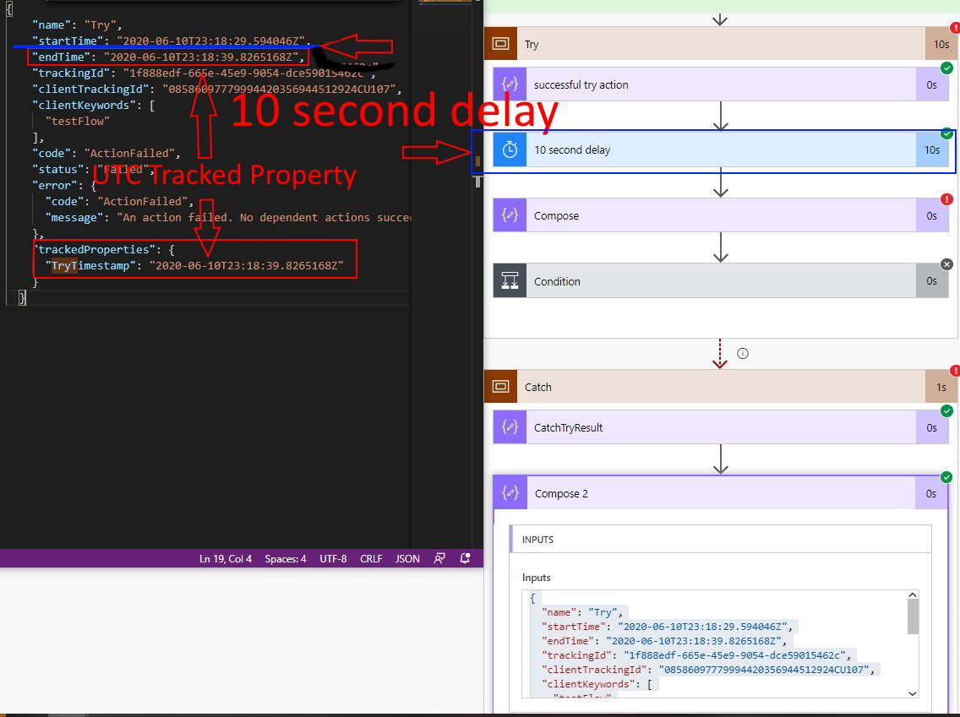Click the "startTime" line in editor
This screenshot has width=960, height=717.
click(172, 41)
